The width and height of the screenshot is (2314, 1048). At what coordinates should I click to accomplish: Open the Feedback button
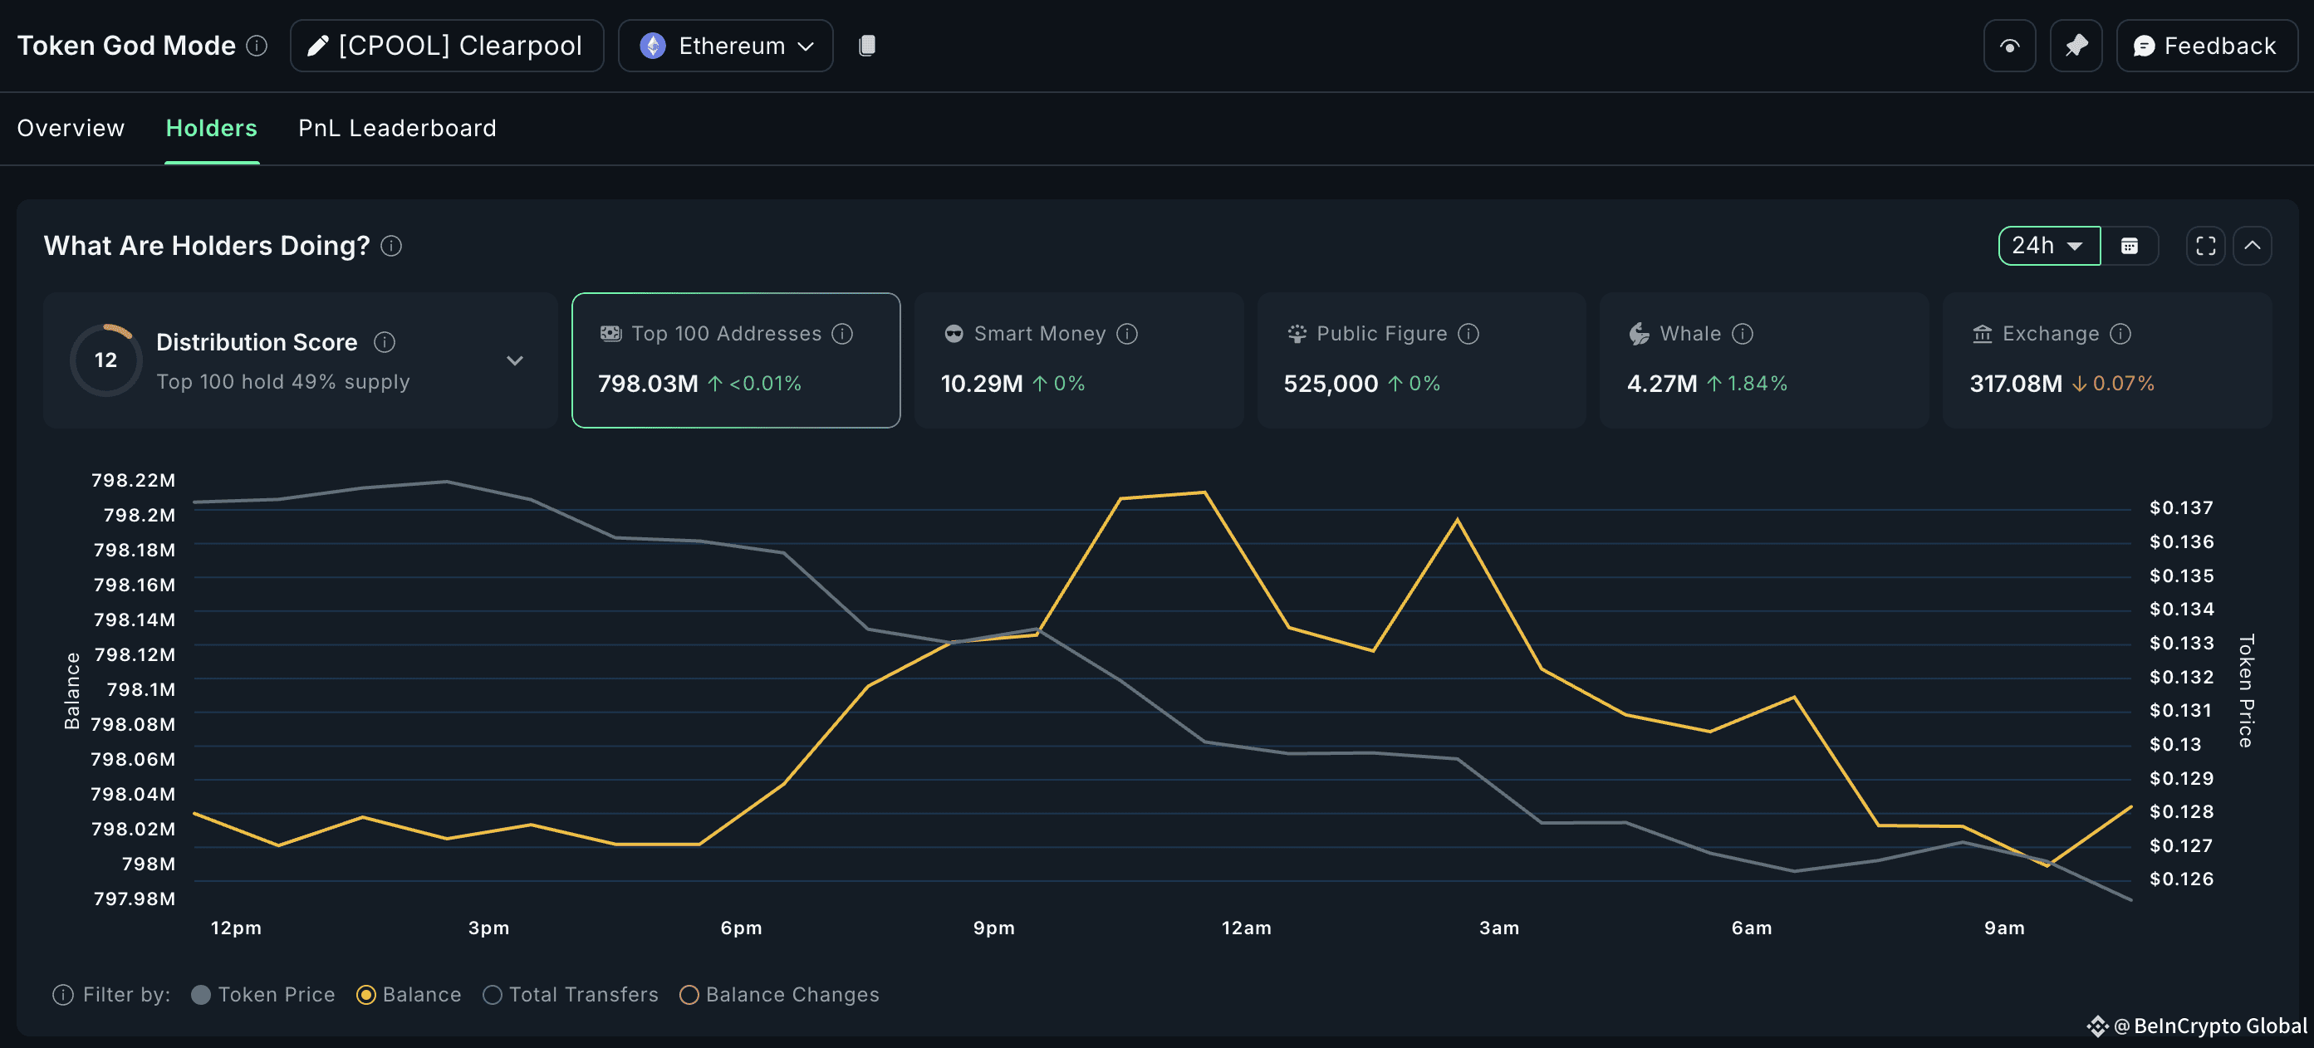pos(2206,46)
